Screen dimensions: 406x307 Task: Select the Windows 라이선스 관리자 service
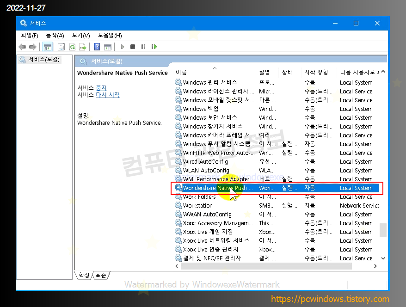pos(277,92)
